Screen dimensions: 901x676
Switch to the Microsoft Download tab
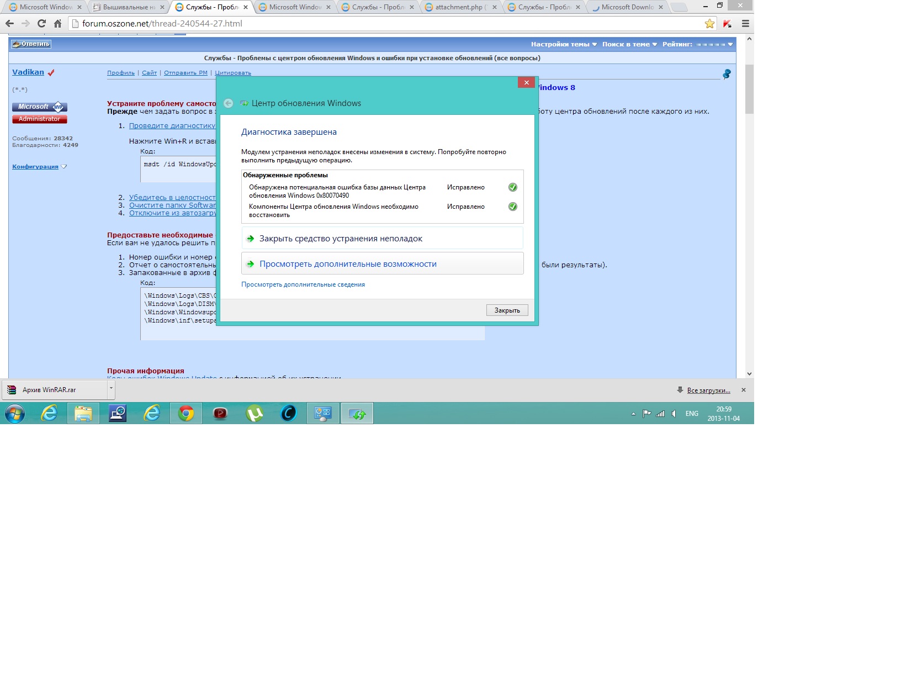coord(628,7)
